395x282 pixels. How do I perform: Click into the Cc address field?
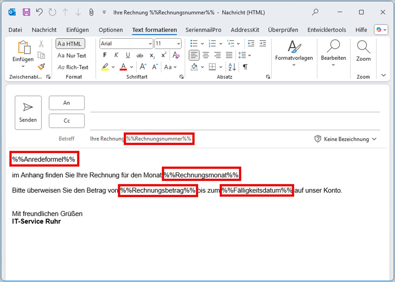click(235, 121)
